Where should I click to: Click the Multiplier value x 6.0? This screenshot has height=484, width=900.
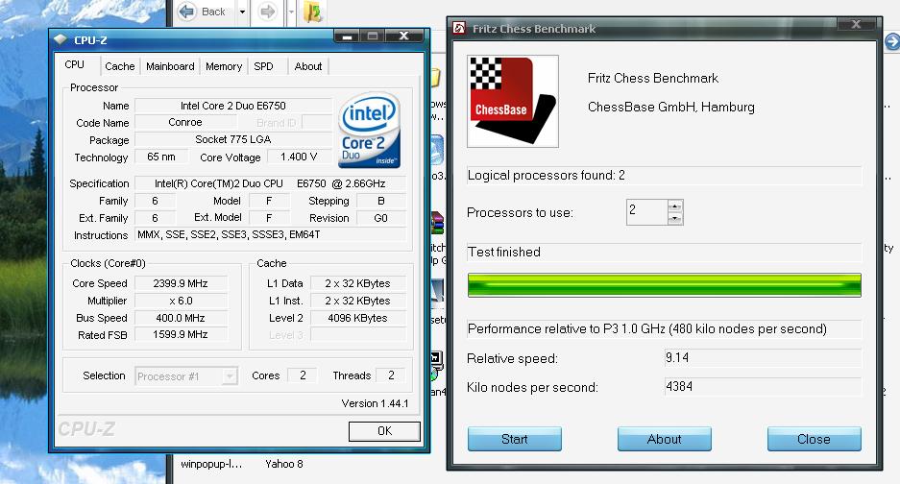pos(181,301)
